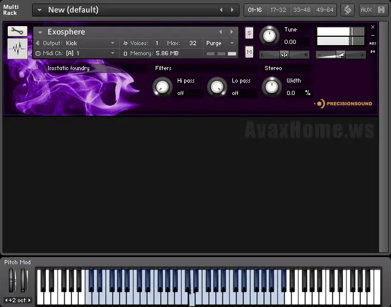Click the Hi pass off value
The width and height of the screenshot is (391, 307).
[189, 93]
